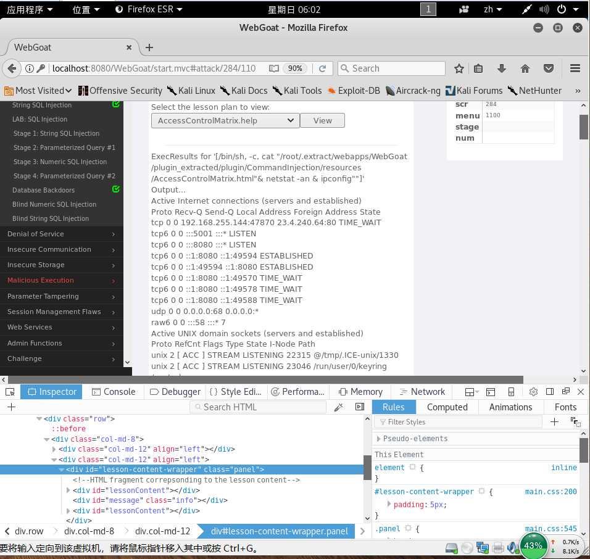The height and width of the screenshot is (559, 590).
Task: Close the WebGoat tab
Action: [x=129, y=48]
